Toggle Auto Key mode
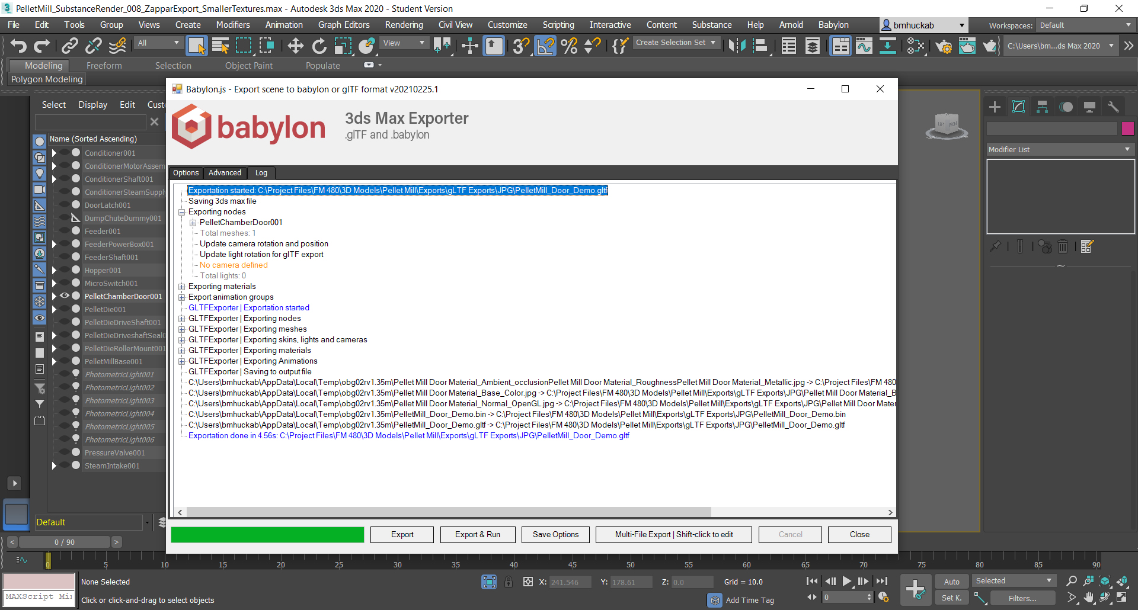Viewport: 1138px width, 610px height. coord(952,582)
